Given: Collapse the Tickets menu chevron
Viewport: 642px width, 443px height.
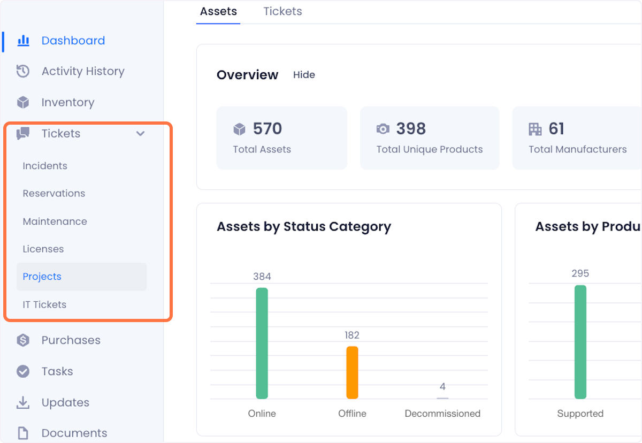Looking at the screenshot, I should pyautogui.click(x=141, y=134).
